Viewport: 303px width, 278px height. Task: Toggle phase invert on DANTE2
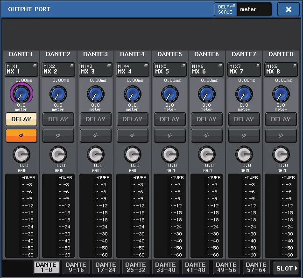[x=58, y=135]
